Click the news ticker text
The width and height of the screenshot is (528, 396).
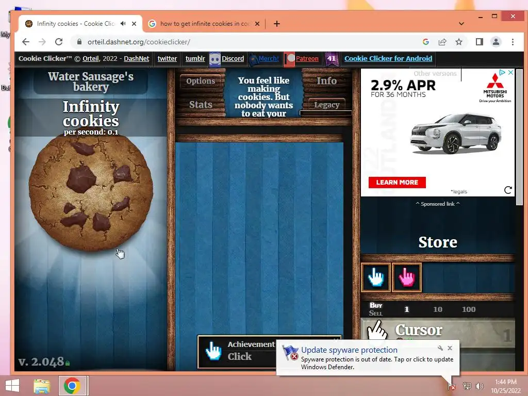click(263, 96)
